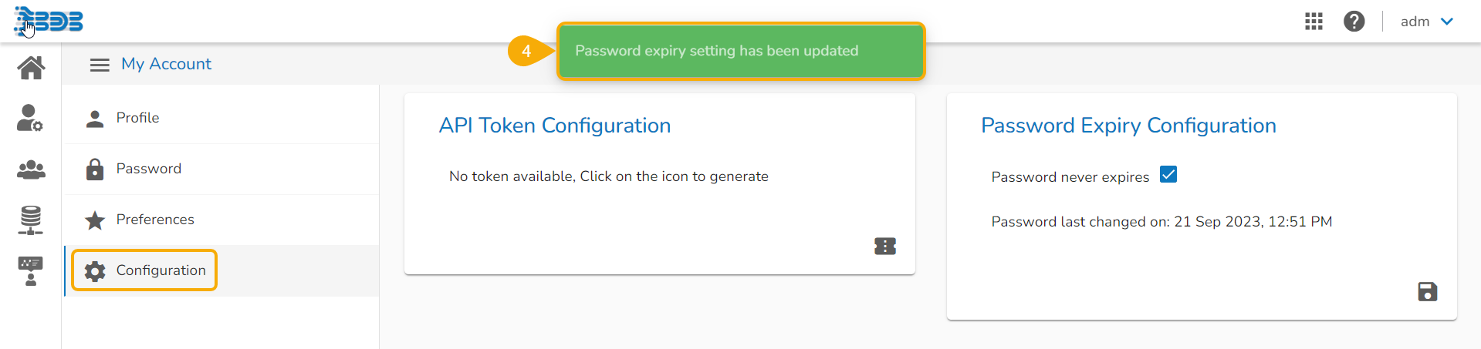
Task: Open the data server sidebar icon
Action: tap(31, 220)
